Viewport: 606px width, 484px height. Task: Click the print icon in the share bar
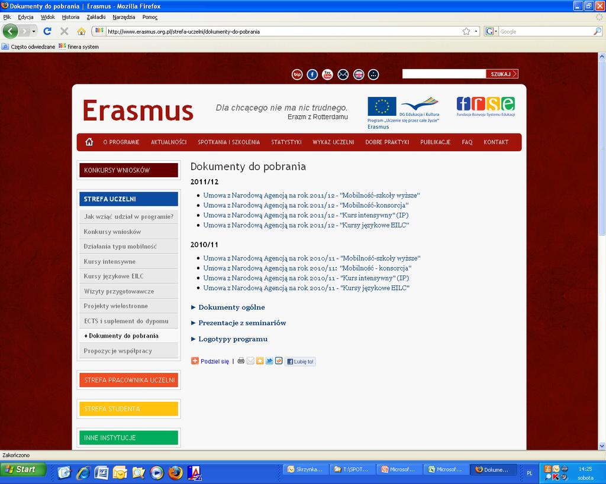(x=241, y=361)
